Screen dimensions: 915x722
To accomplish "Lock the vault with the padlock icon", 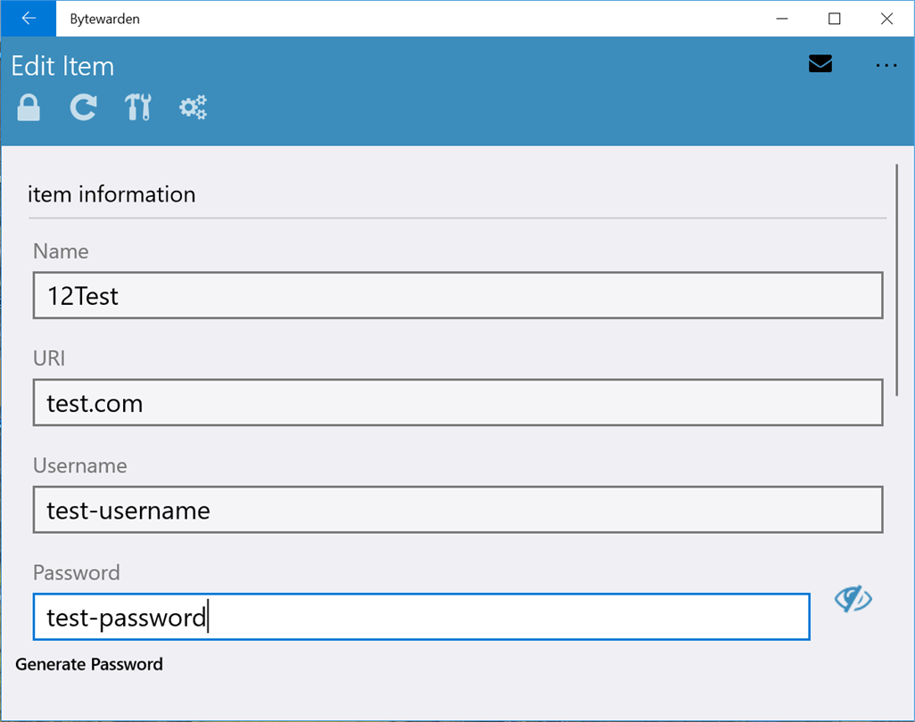I will (29, 108).
